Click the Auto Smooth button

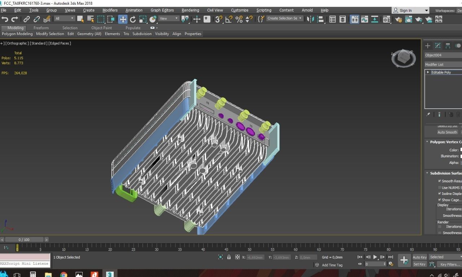[447, 132]
